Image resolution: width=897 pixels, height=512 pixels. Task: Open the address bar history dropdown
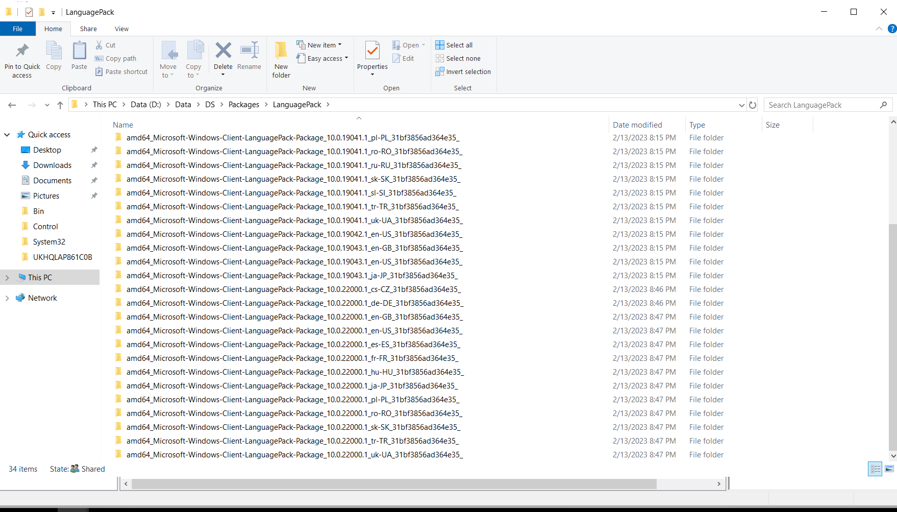click(x=741, y=105)
